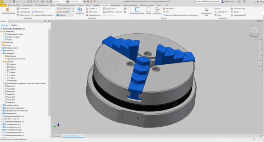Open the Material dropdown in quick access toolbar

[59, 2]
